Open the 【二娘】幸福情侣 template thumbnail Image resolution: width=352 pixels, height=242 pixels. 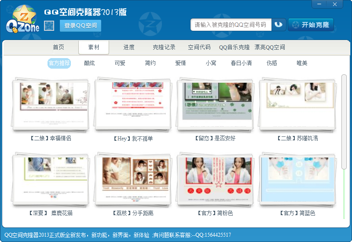[x=51, y=104]
